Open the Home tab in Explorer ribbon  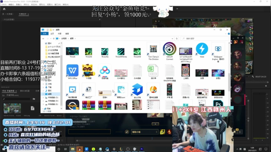pyautogui.click(x=52, y=34)
